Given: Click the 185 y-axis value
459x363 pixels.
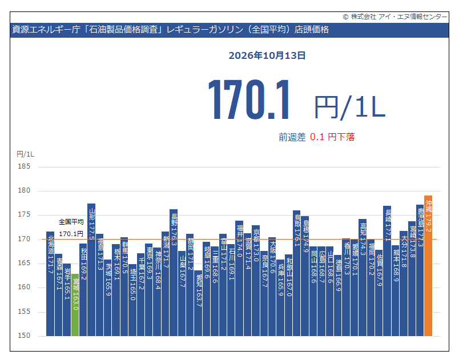Looking at the screenshot, I should (x=24, y=166).
